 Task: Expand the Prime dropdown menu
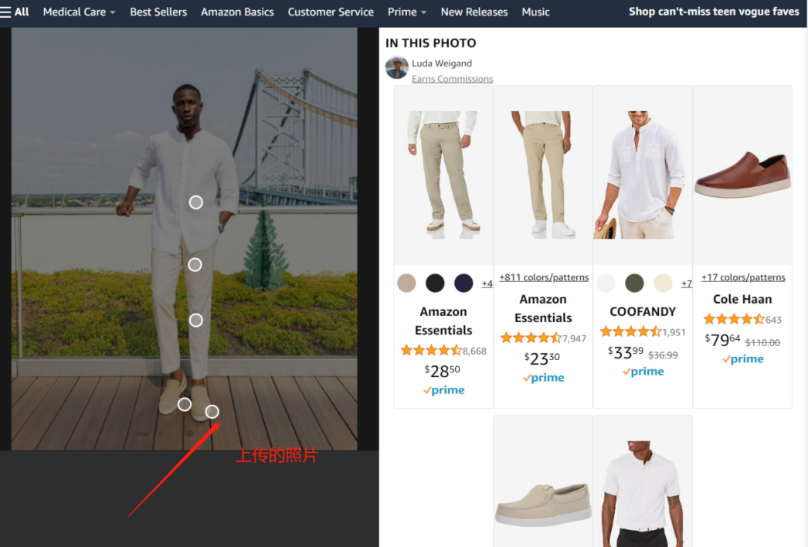click(x=407, y=12)
